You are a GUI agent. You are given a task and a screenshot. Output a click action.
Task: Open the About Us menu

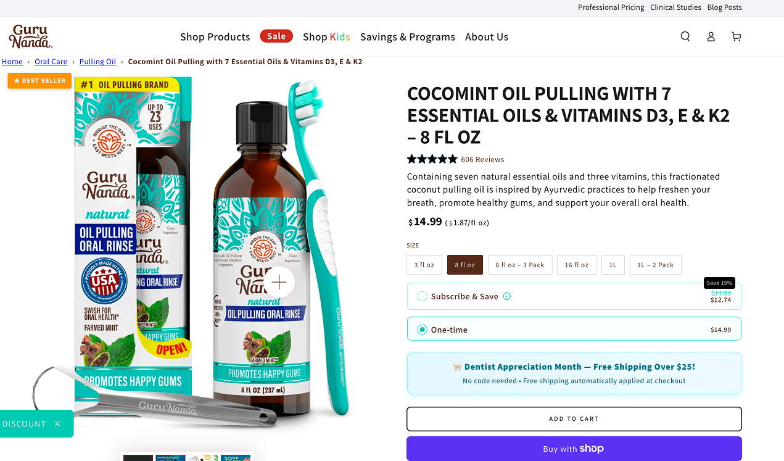coord(487,37)
